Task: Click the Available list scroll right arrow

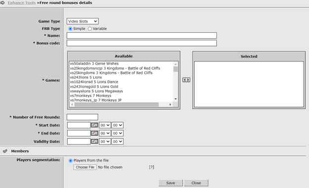Action: tap(170, 105)
